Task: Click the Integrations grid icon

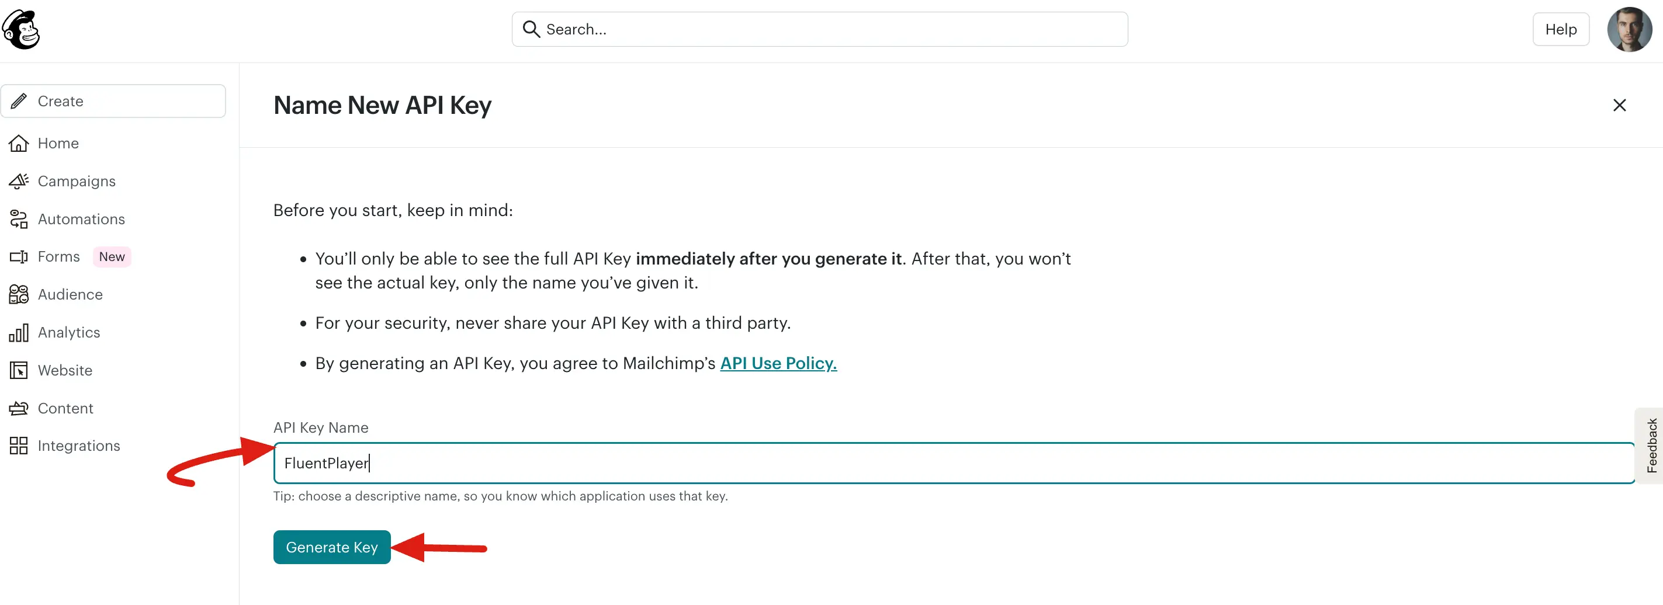Action: pyautogui.click(x=19, y=446)
